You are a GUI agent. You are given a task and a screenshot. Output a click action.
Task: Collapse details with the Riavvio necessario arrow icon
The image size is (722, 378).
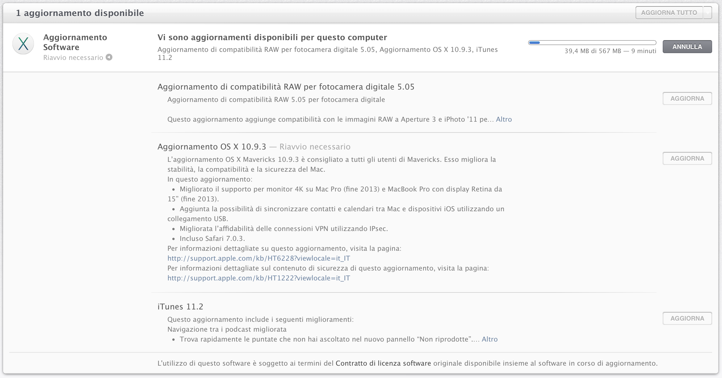tap(109, 57)
